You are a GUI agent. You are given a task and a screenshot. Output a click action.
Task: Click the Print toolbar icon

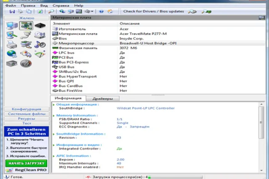pos(21,11)
